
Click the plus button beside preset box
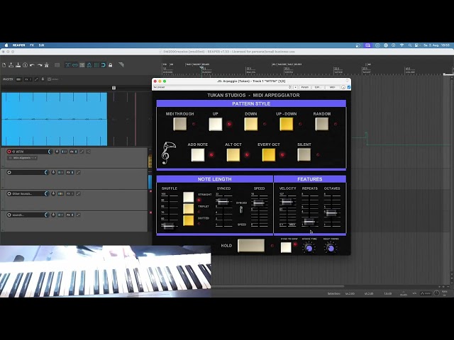click(x=295, y=87)
